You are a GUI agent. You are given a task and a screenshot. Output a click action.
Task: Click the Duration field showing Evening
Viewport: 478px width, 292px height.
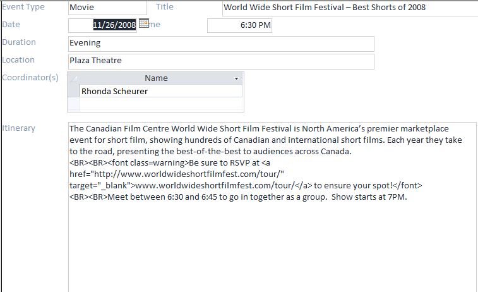(x=220, y=43)
